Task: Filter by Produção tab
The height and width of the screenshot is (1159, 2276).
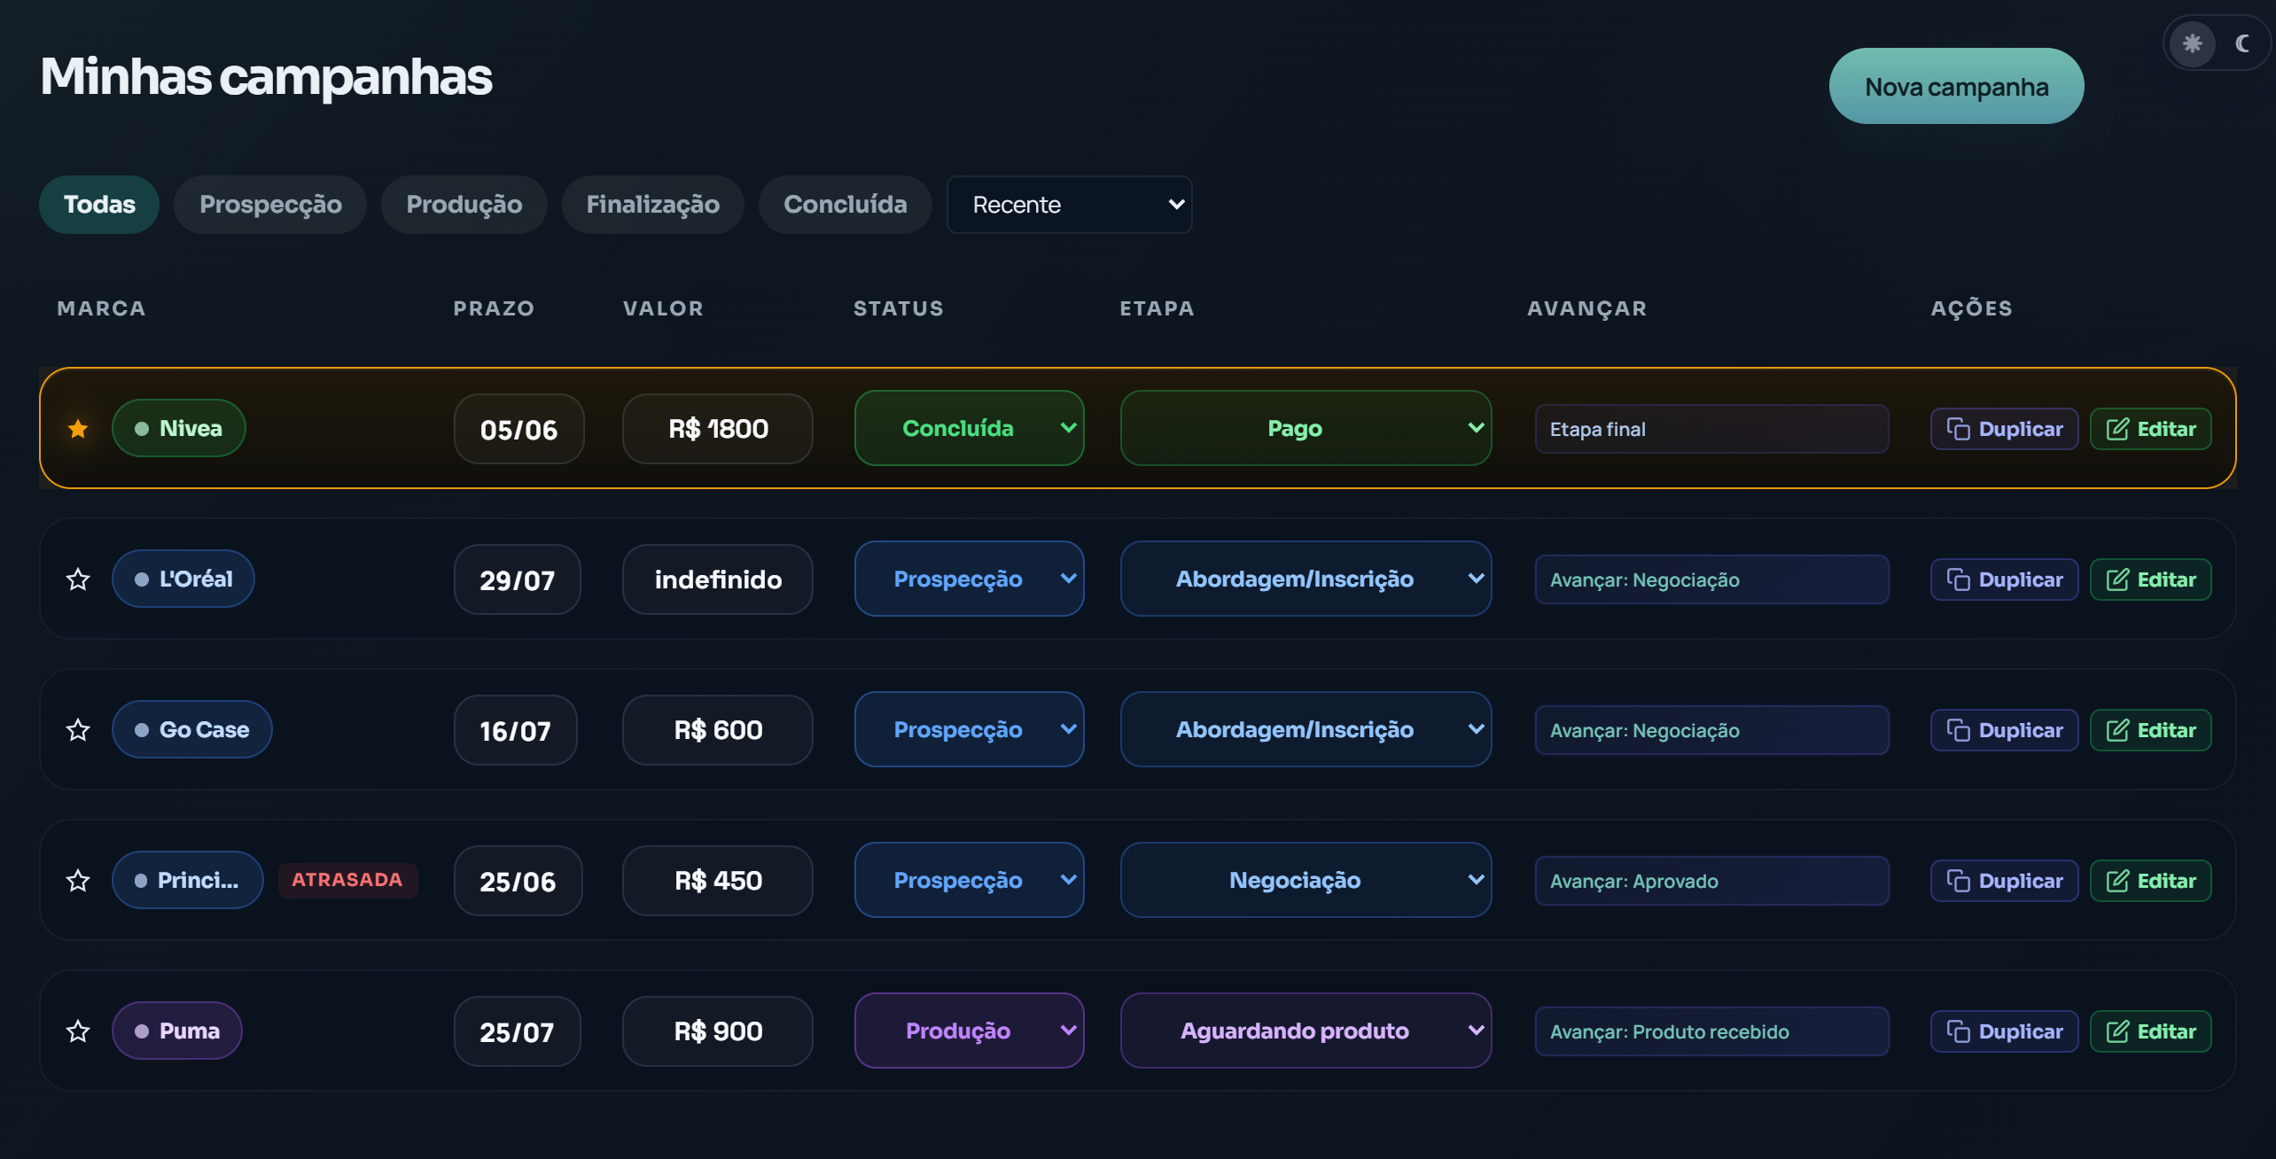Action: [x=464, y=205]
